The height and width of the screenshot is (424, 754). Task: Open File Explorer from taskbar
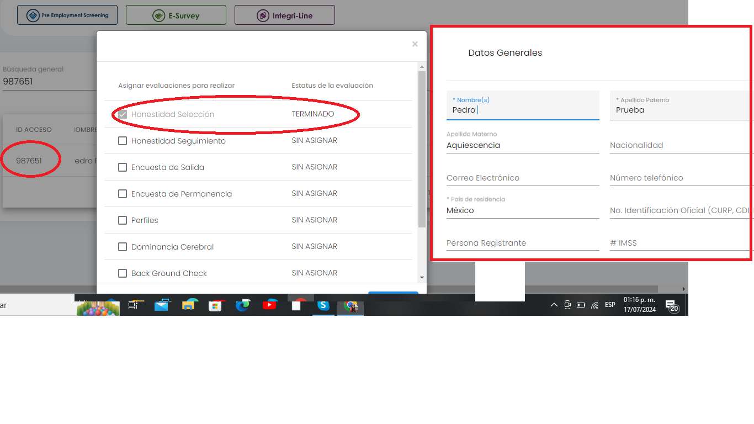tap(188, 305)
